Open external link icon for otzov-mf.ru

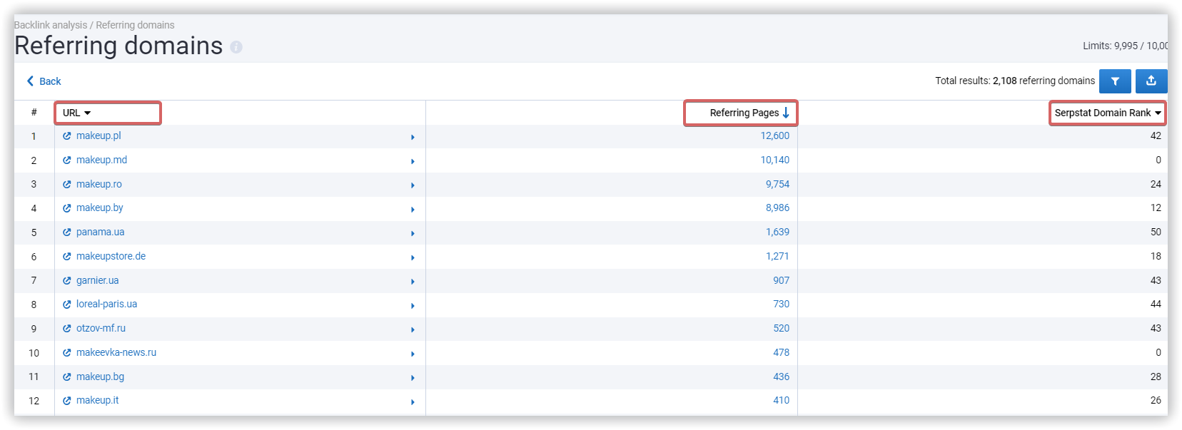click(x=67, y=328)
